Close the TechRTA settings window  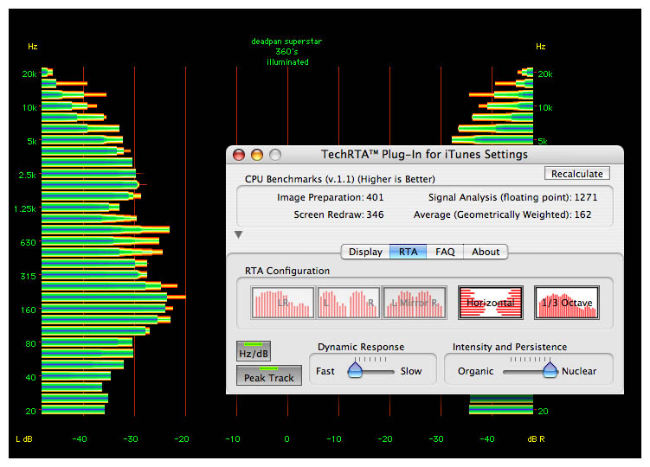coord(239,155)
